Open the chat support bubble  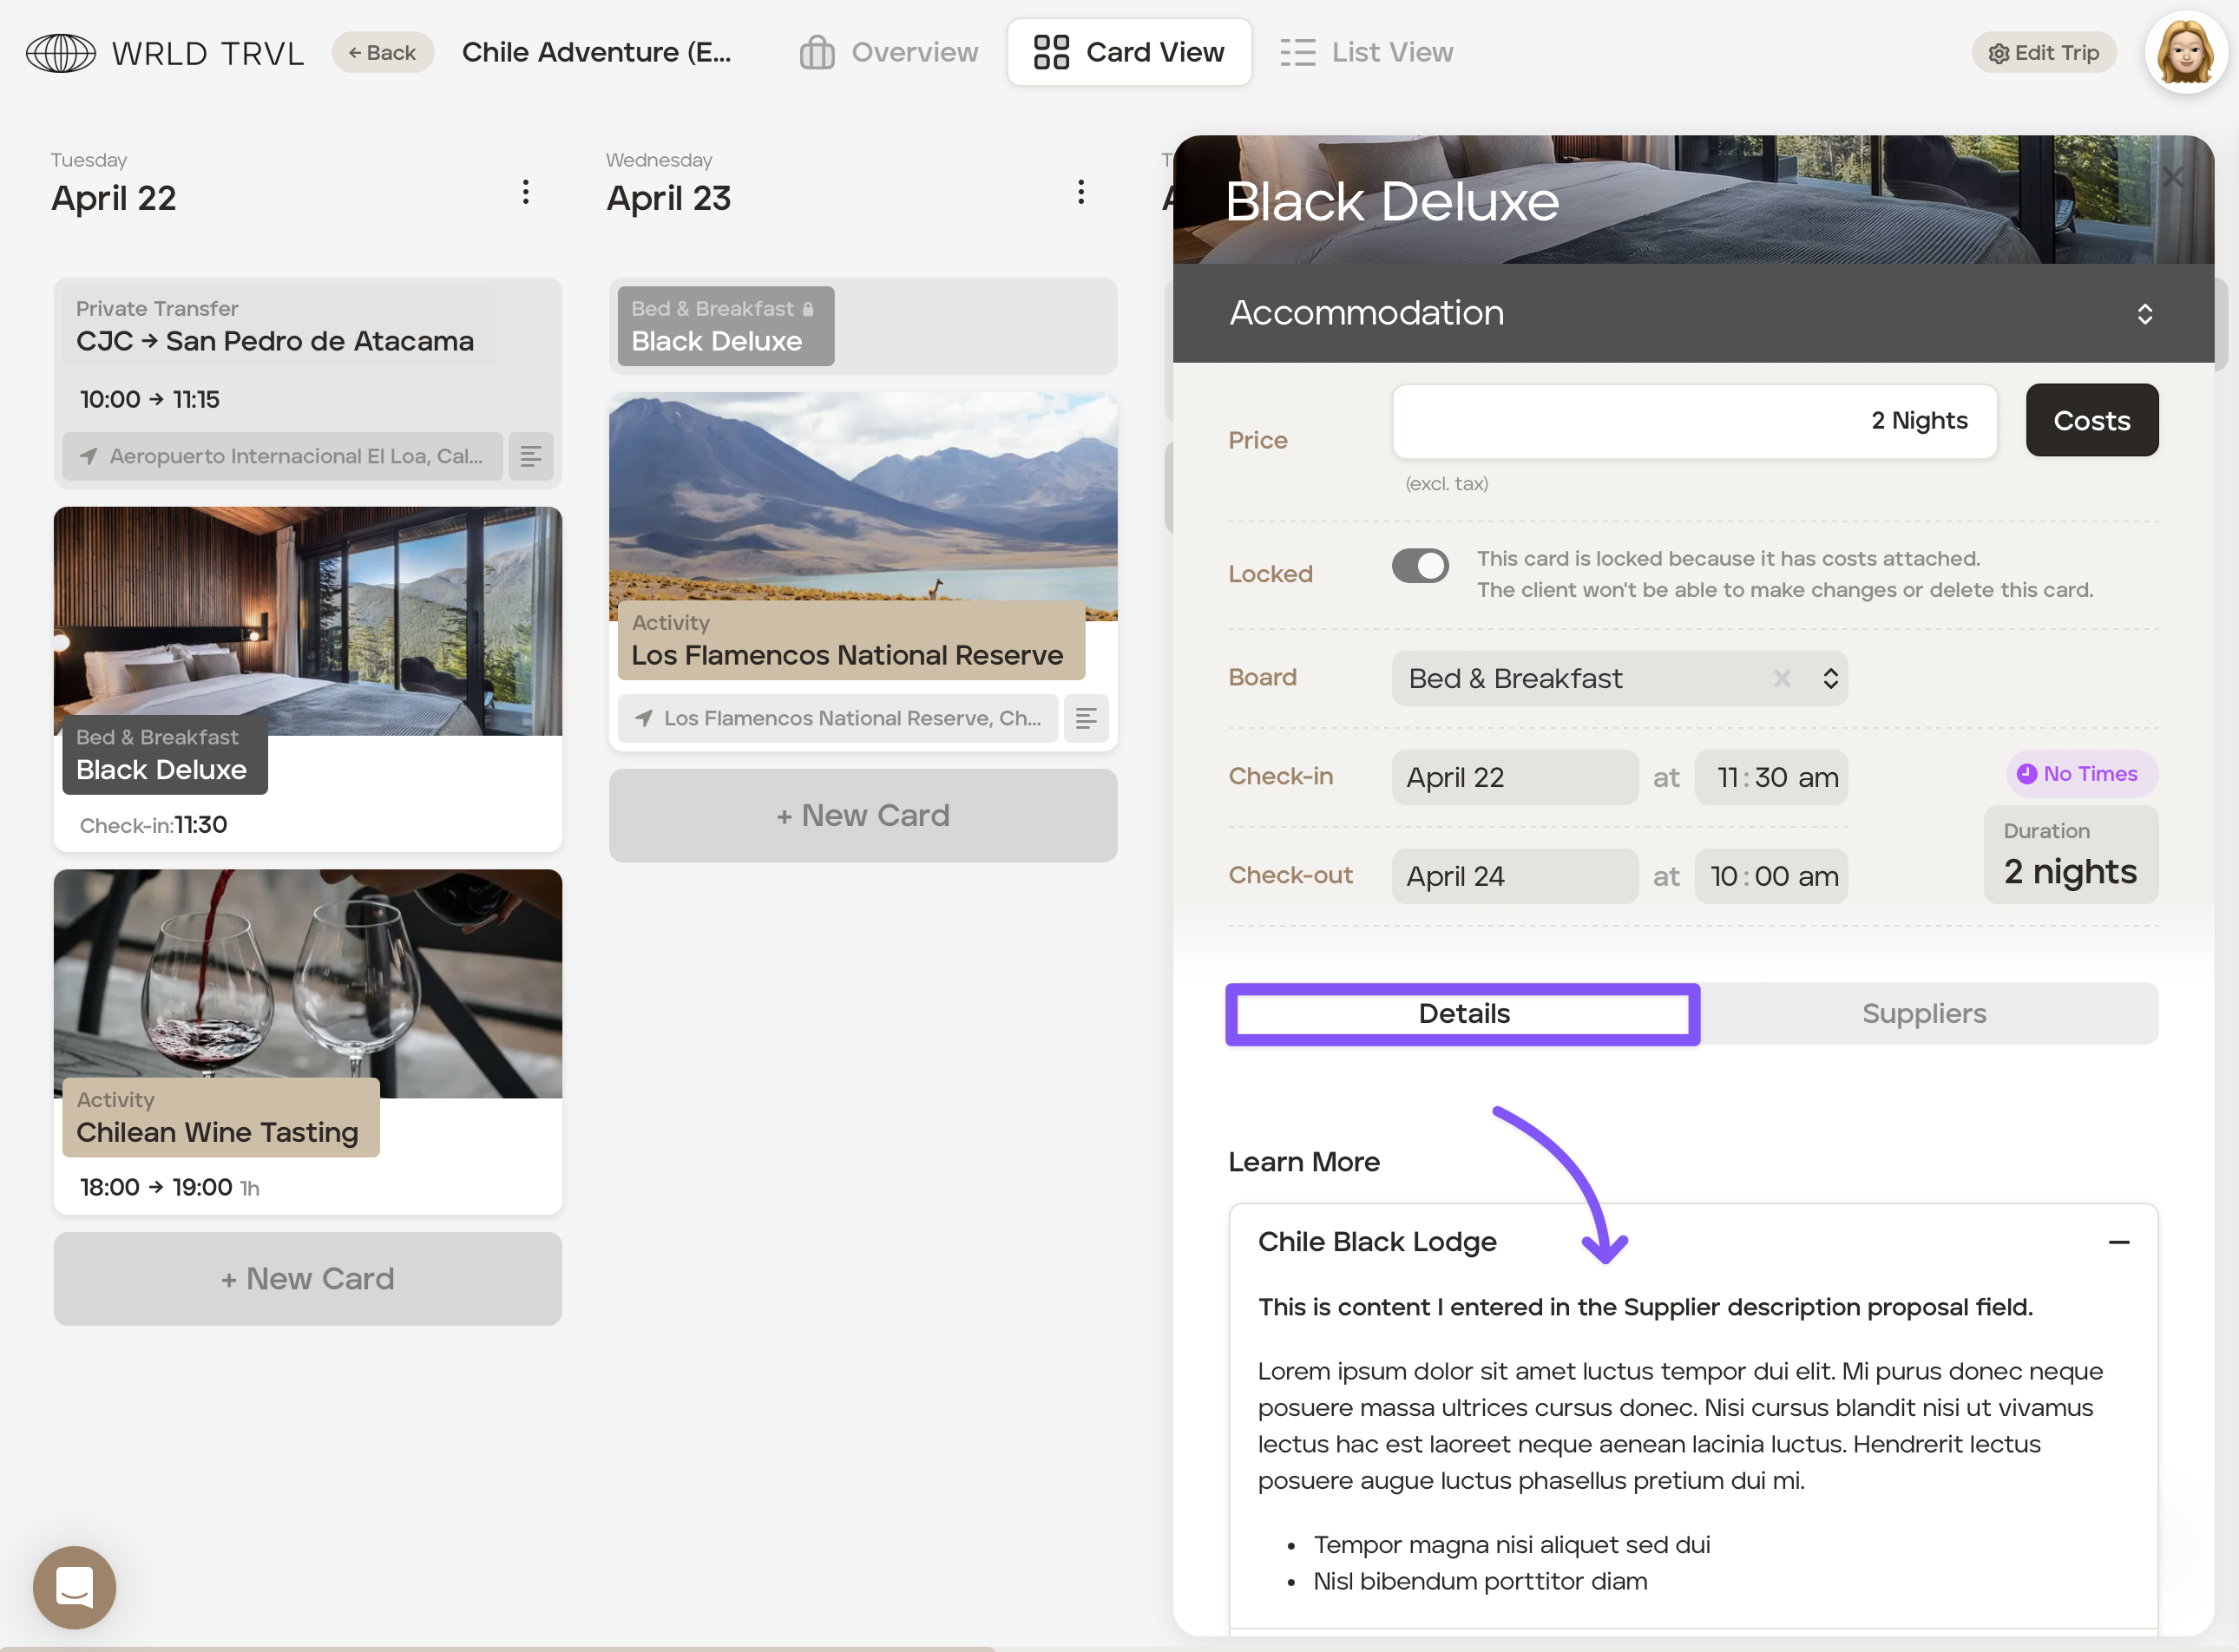click(x=74, y=1587)
